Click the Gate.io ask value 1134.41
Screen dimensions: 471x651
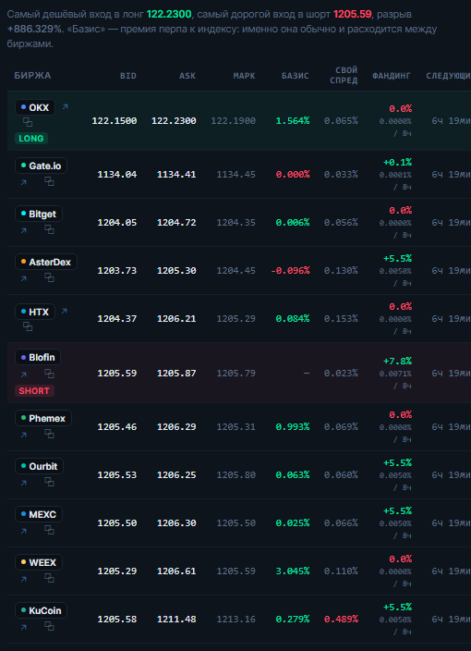click(x=176, y=175)
